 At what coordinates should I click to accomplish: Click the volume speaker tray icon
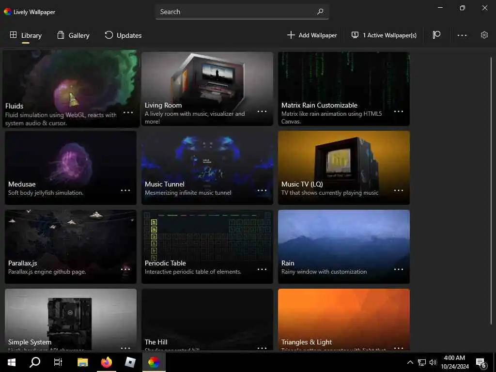[433, 362]
